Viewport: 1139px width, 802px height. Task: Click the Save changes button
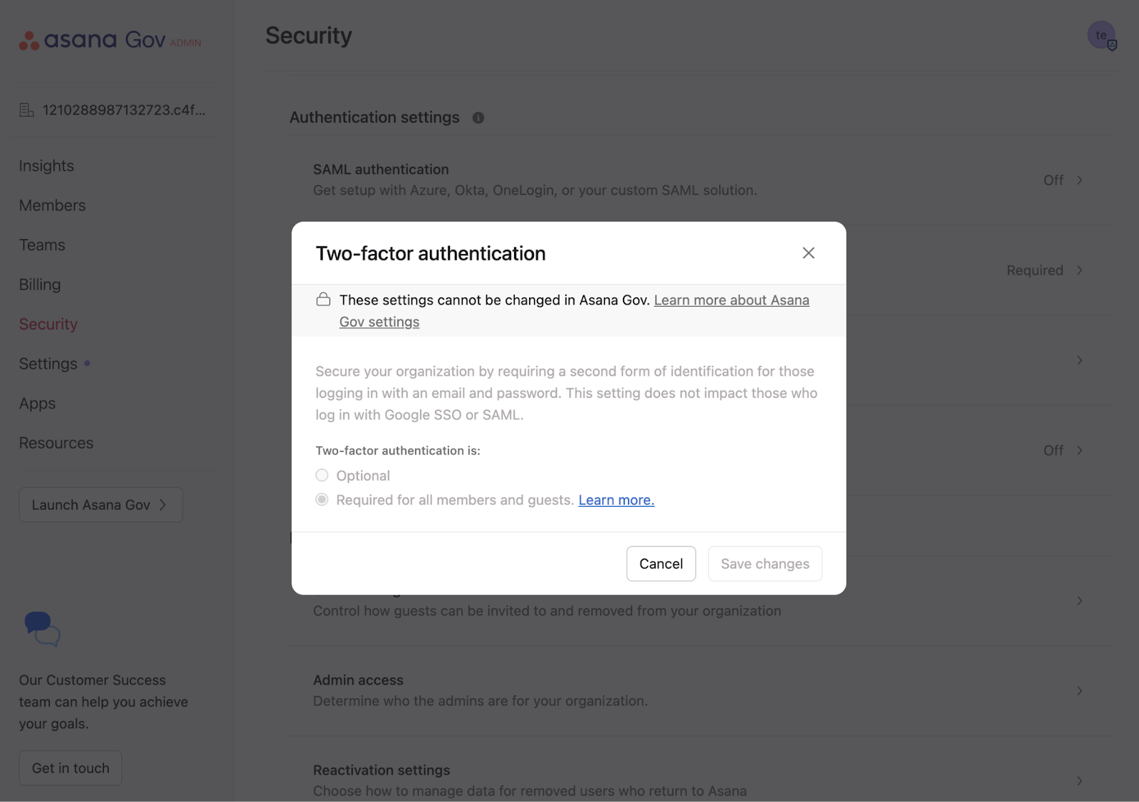point(765,564)
